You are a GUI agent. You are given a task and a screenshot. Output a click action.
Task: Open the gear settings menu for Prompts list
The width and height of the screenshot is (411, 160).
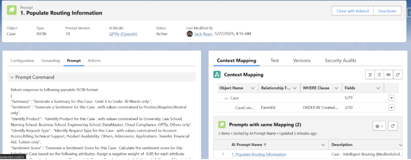coord(379,126)
